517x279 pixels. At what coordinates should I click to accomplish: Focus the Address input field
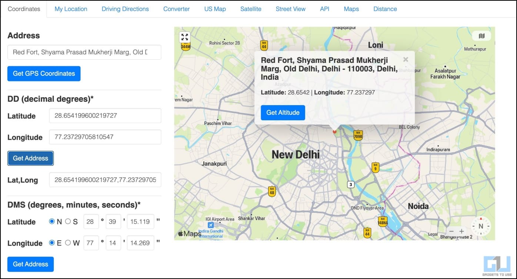pos(84,52)
